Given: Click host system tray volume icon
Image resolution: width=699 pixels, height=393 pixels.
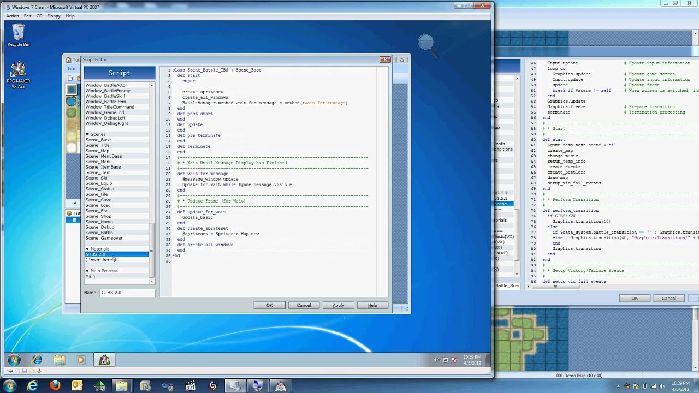Looking at the screenshot, I should coord(663,386).
